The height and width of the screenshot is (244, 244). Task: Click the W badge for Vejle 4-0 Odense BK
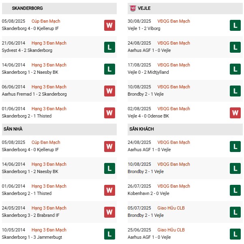235,113
